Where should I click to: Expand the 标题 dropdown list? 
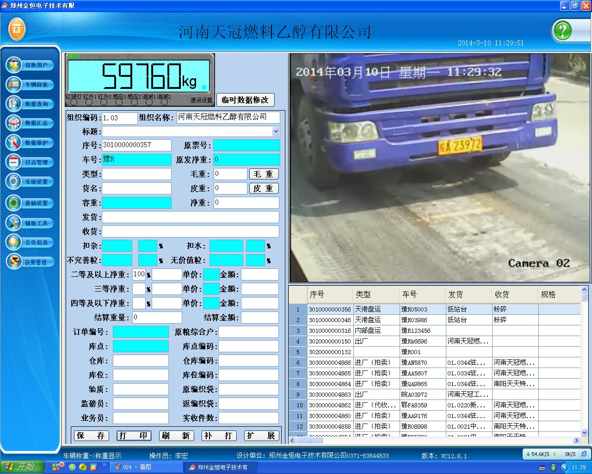pyautogui.click(x=276, y=131)
